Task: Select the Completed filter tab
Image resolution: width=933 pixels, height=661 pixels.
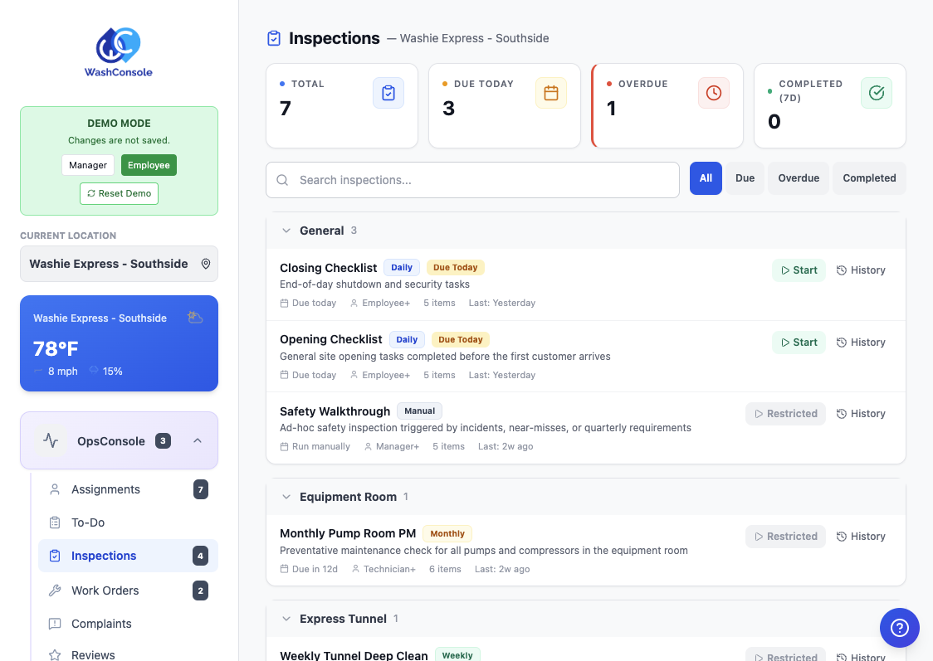Action: click(x=869, y=178)
